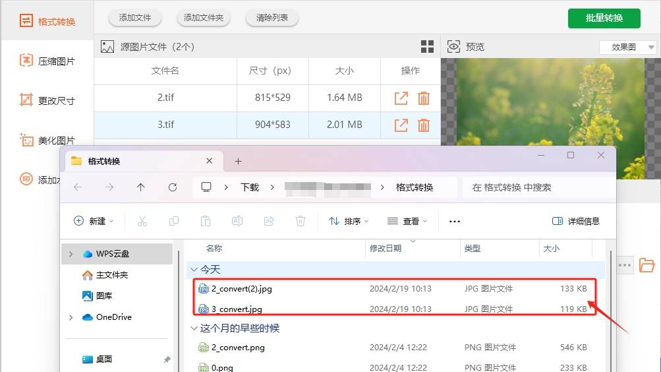Click the Cut scissors icon

pyautogui.click(x=142, y=221)
